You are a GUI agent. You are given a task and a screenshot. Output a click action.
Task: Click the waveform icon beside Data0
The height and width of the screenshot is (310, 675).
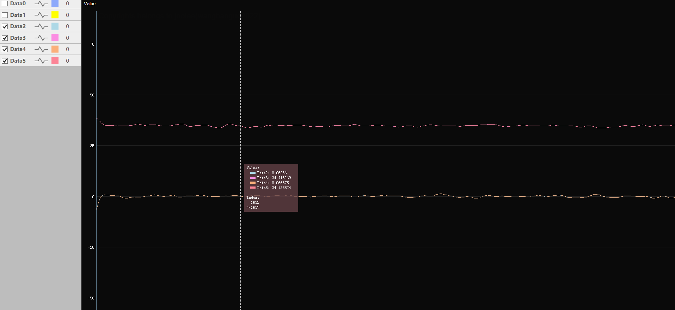(x=41, y=4)
